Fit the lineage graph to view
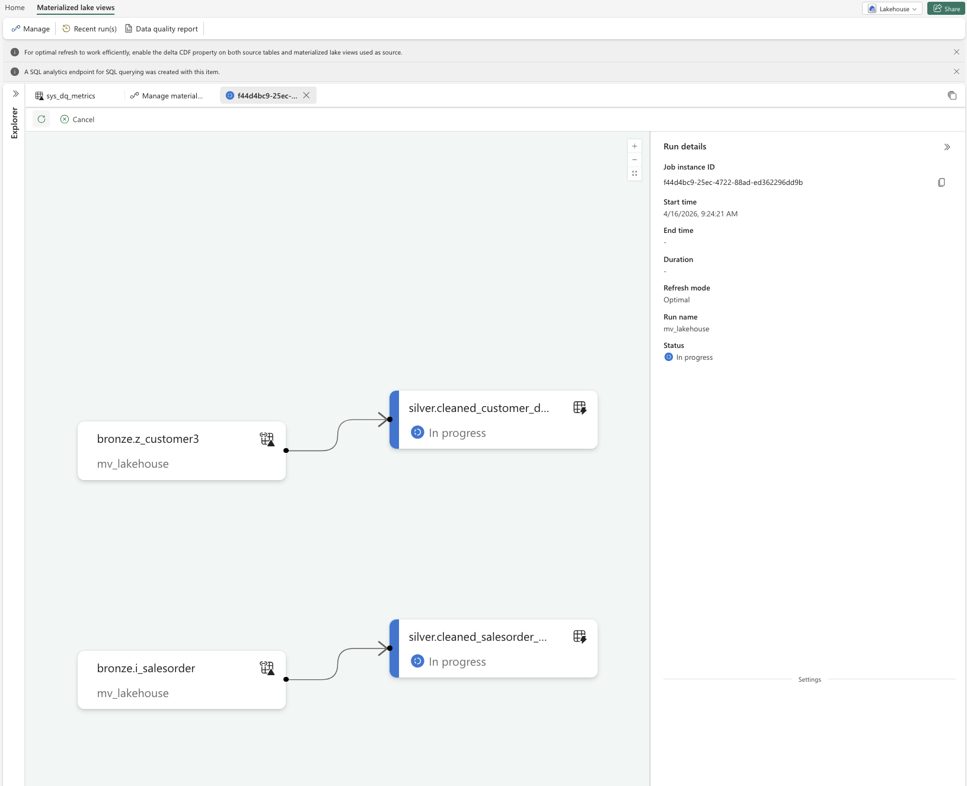Screen dimensions: 967x786 [634, 174]
